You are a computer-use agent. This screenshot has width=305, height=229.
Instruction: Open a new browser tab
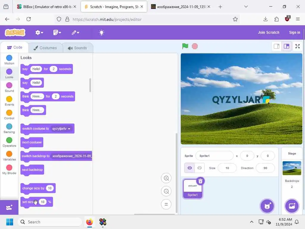tap(220, 7)
